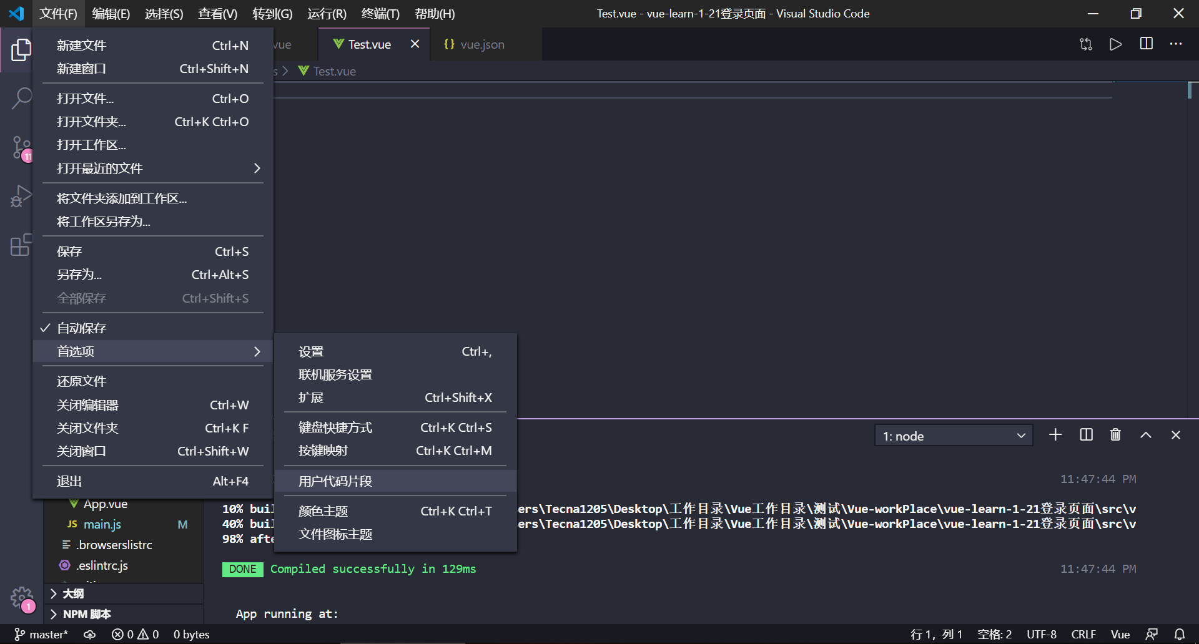Expand 首选项 preferences submenu

(153, 351)
